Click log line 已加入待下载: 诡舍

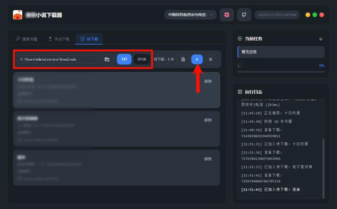coord(271,189)
